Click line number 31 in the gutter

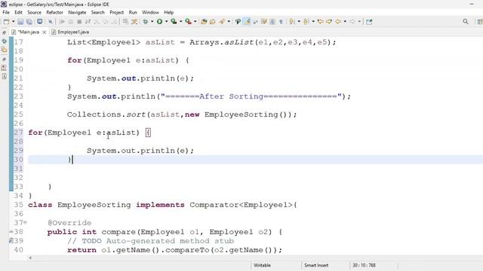18,169
